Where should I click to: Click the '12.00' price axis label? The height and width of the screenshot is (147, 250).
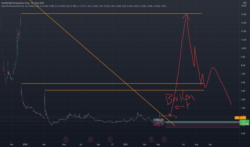(x=244, y=31)
